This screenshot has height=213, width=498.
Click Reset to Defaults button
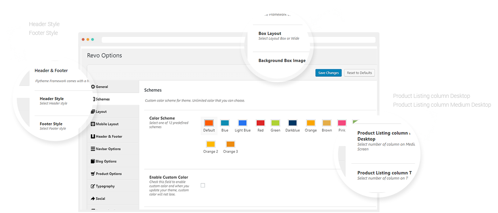coord(360,73)
